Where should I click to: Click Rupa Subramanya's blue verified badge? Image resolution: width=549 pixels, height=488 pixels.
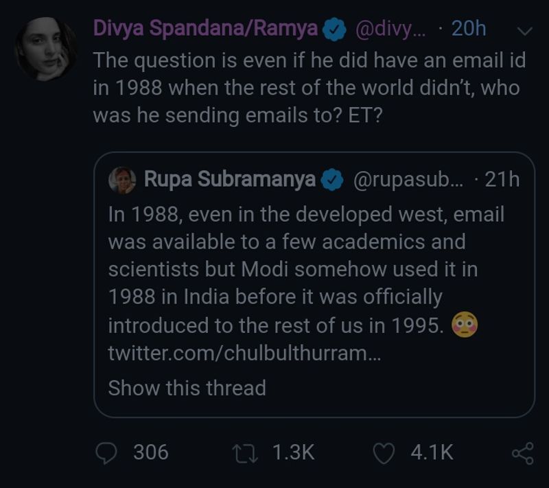point(333,180)
